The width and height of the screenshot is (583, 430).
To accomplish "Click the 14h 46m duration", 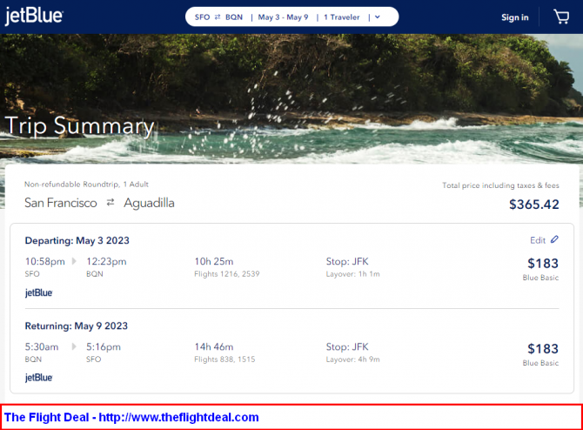I will click(214, 347).
